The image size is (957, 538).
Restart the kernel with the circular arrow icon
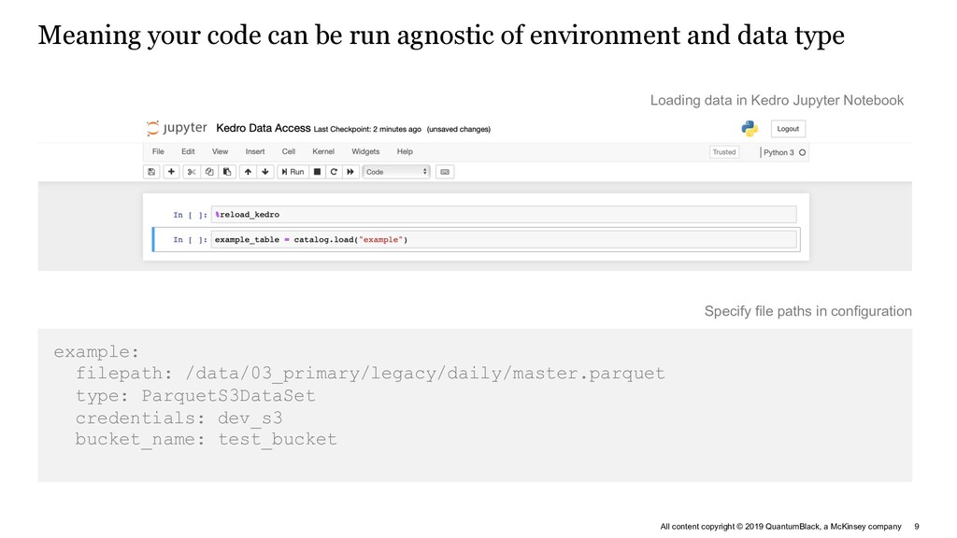pyautogui.click(x=334, y=172)
